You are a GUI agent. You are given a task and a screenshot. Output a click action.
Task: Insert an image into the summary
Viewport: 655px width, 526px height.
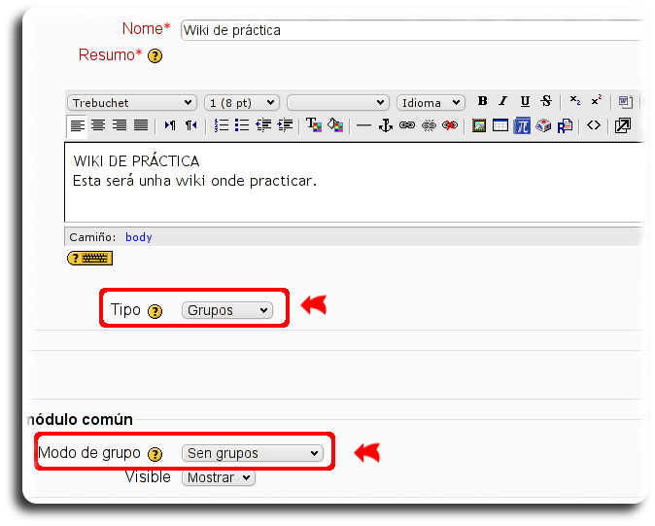479,125
